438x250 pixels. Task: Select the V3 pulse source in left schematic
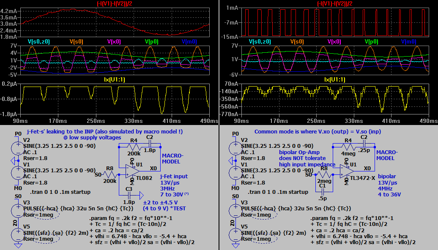coord(18,209)
